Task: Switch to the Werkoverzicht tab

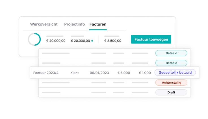Action: pyautogui.click(x=44, y=24)
